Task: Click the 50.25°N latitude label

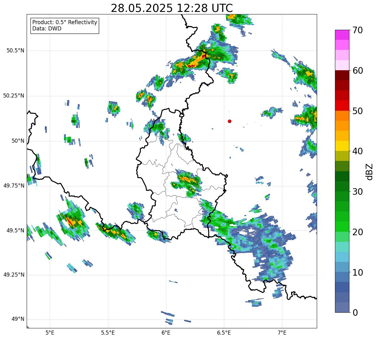Action: (14, 96)
